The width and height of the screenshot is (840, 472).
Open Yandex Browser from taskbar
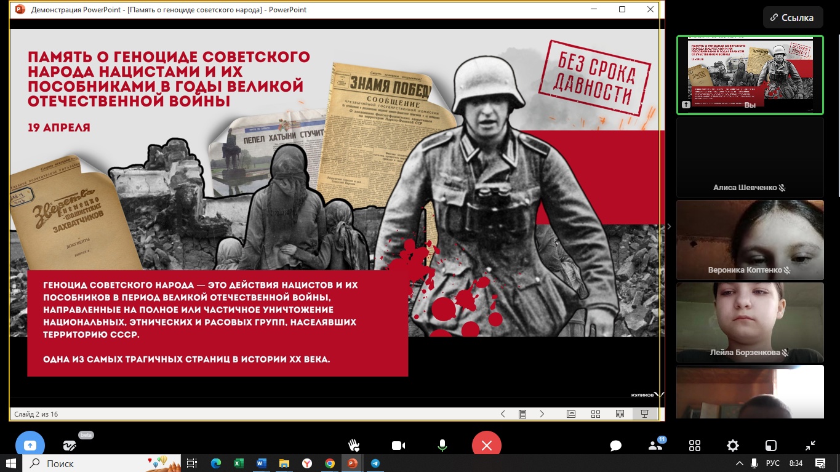306,463
